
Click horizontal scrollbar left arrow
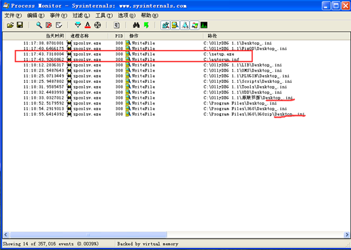coord(6,235)
